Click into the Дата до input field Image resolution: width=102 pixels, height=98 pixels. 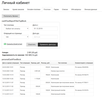(45, 37)
